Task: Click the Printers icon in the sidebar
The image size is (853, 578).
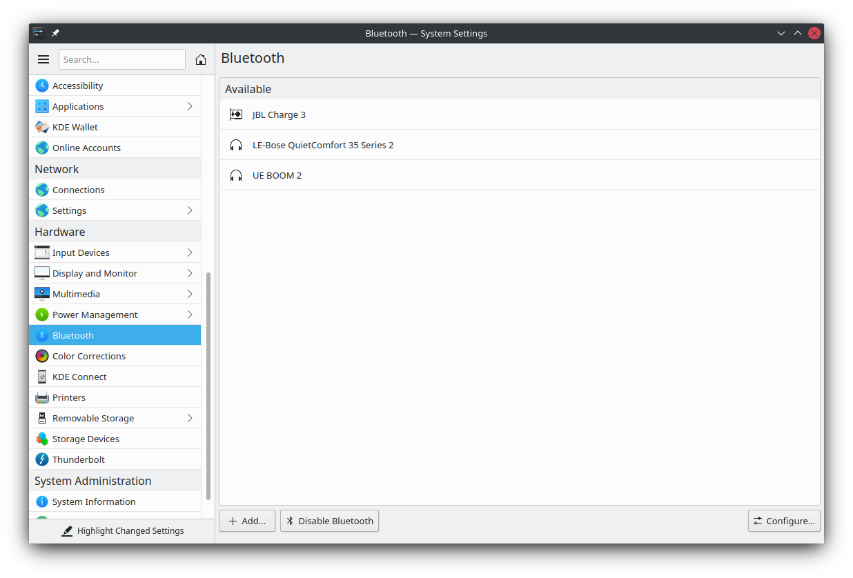Action: pos(42,397)
